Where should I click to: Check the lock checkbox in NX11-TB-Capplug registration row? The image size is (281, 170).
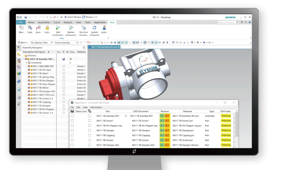coord(89,135)
